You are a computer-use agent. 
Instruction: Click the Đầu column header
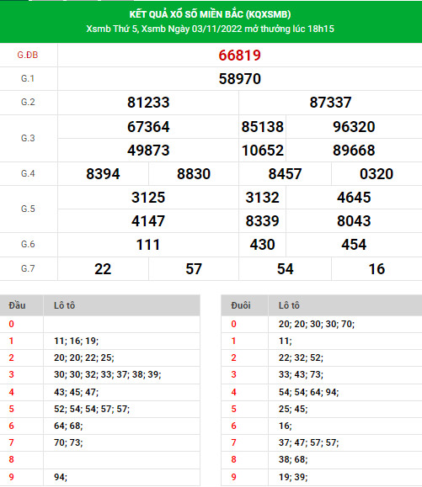(17, 305)
